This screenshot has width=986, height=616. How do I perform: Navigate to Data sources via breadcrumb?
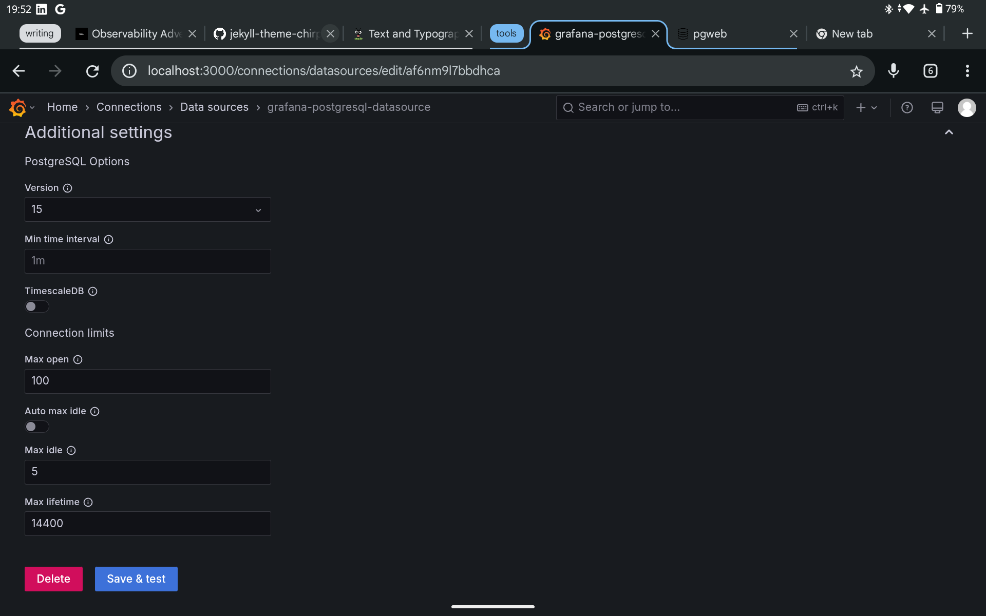pyautogui.click(x=214, y=107)
